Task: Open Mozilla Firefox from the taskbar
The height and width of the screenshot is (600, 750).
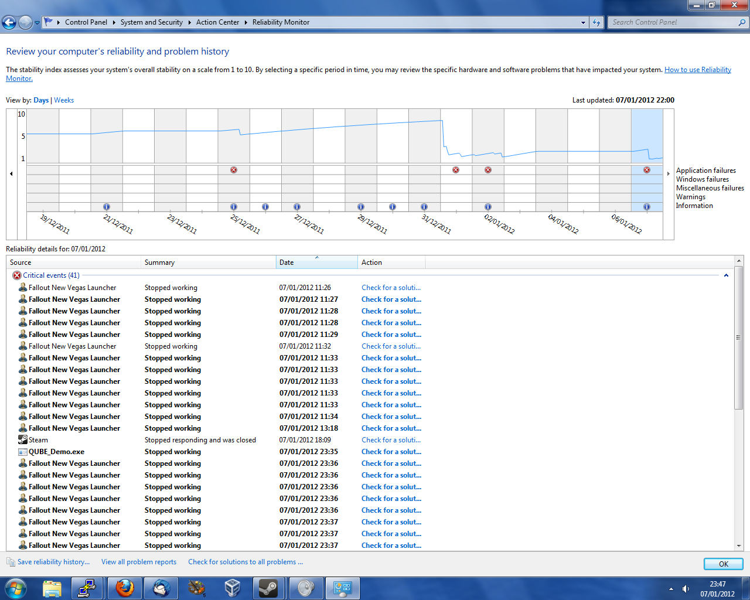Action: click(x=124, y=588)
